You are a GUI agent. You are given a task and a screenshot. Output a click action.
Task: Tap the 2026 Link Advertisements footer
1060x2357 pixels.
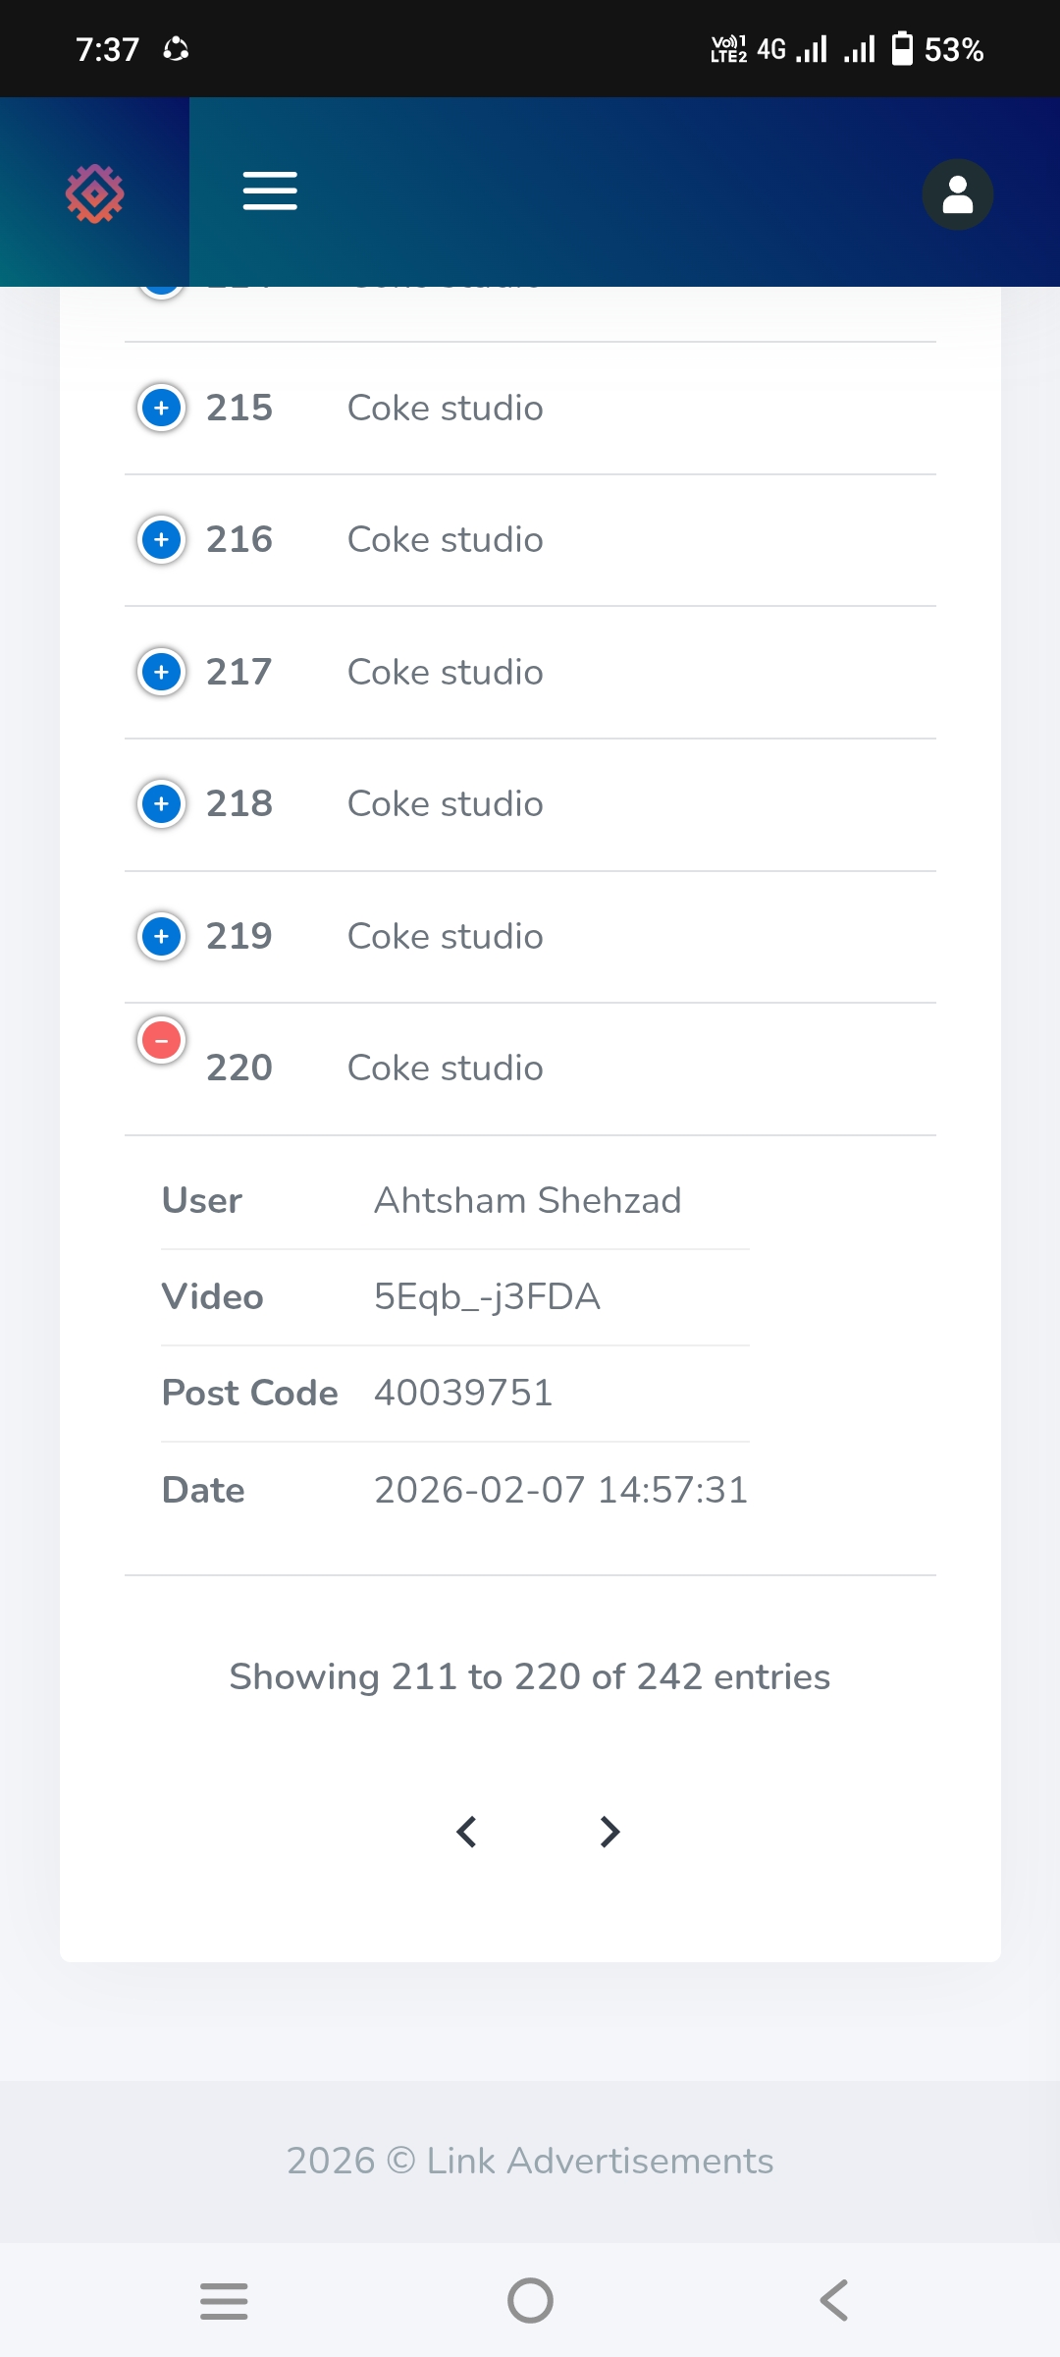pos(530,2161)
